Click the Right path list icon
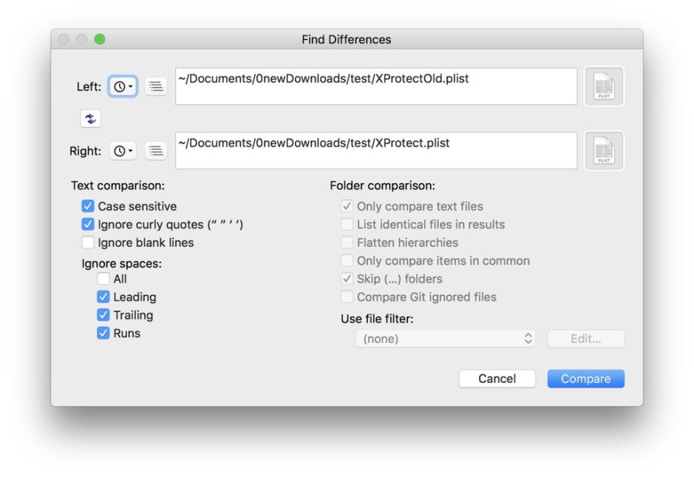Image resolution: width=694 pixels, height=479 pixels. point(155,151)
